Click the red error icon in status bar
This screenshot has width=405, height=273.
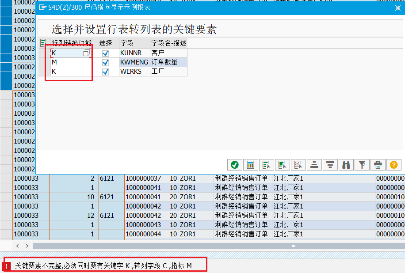tap(7, 266)
